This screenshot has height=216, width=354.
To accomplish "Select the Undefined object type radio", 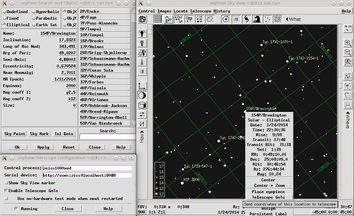I will click(x=15, y=12).
